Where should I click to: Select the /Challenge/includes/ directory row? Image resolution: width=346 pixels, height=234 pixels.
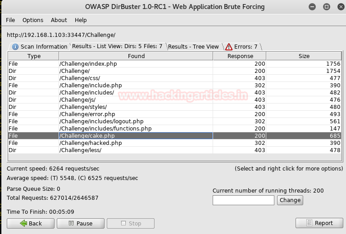click(x=175, y=93)
